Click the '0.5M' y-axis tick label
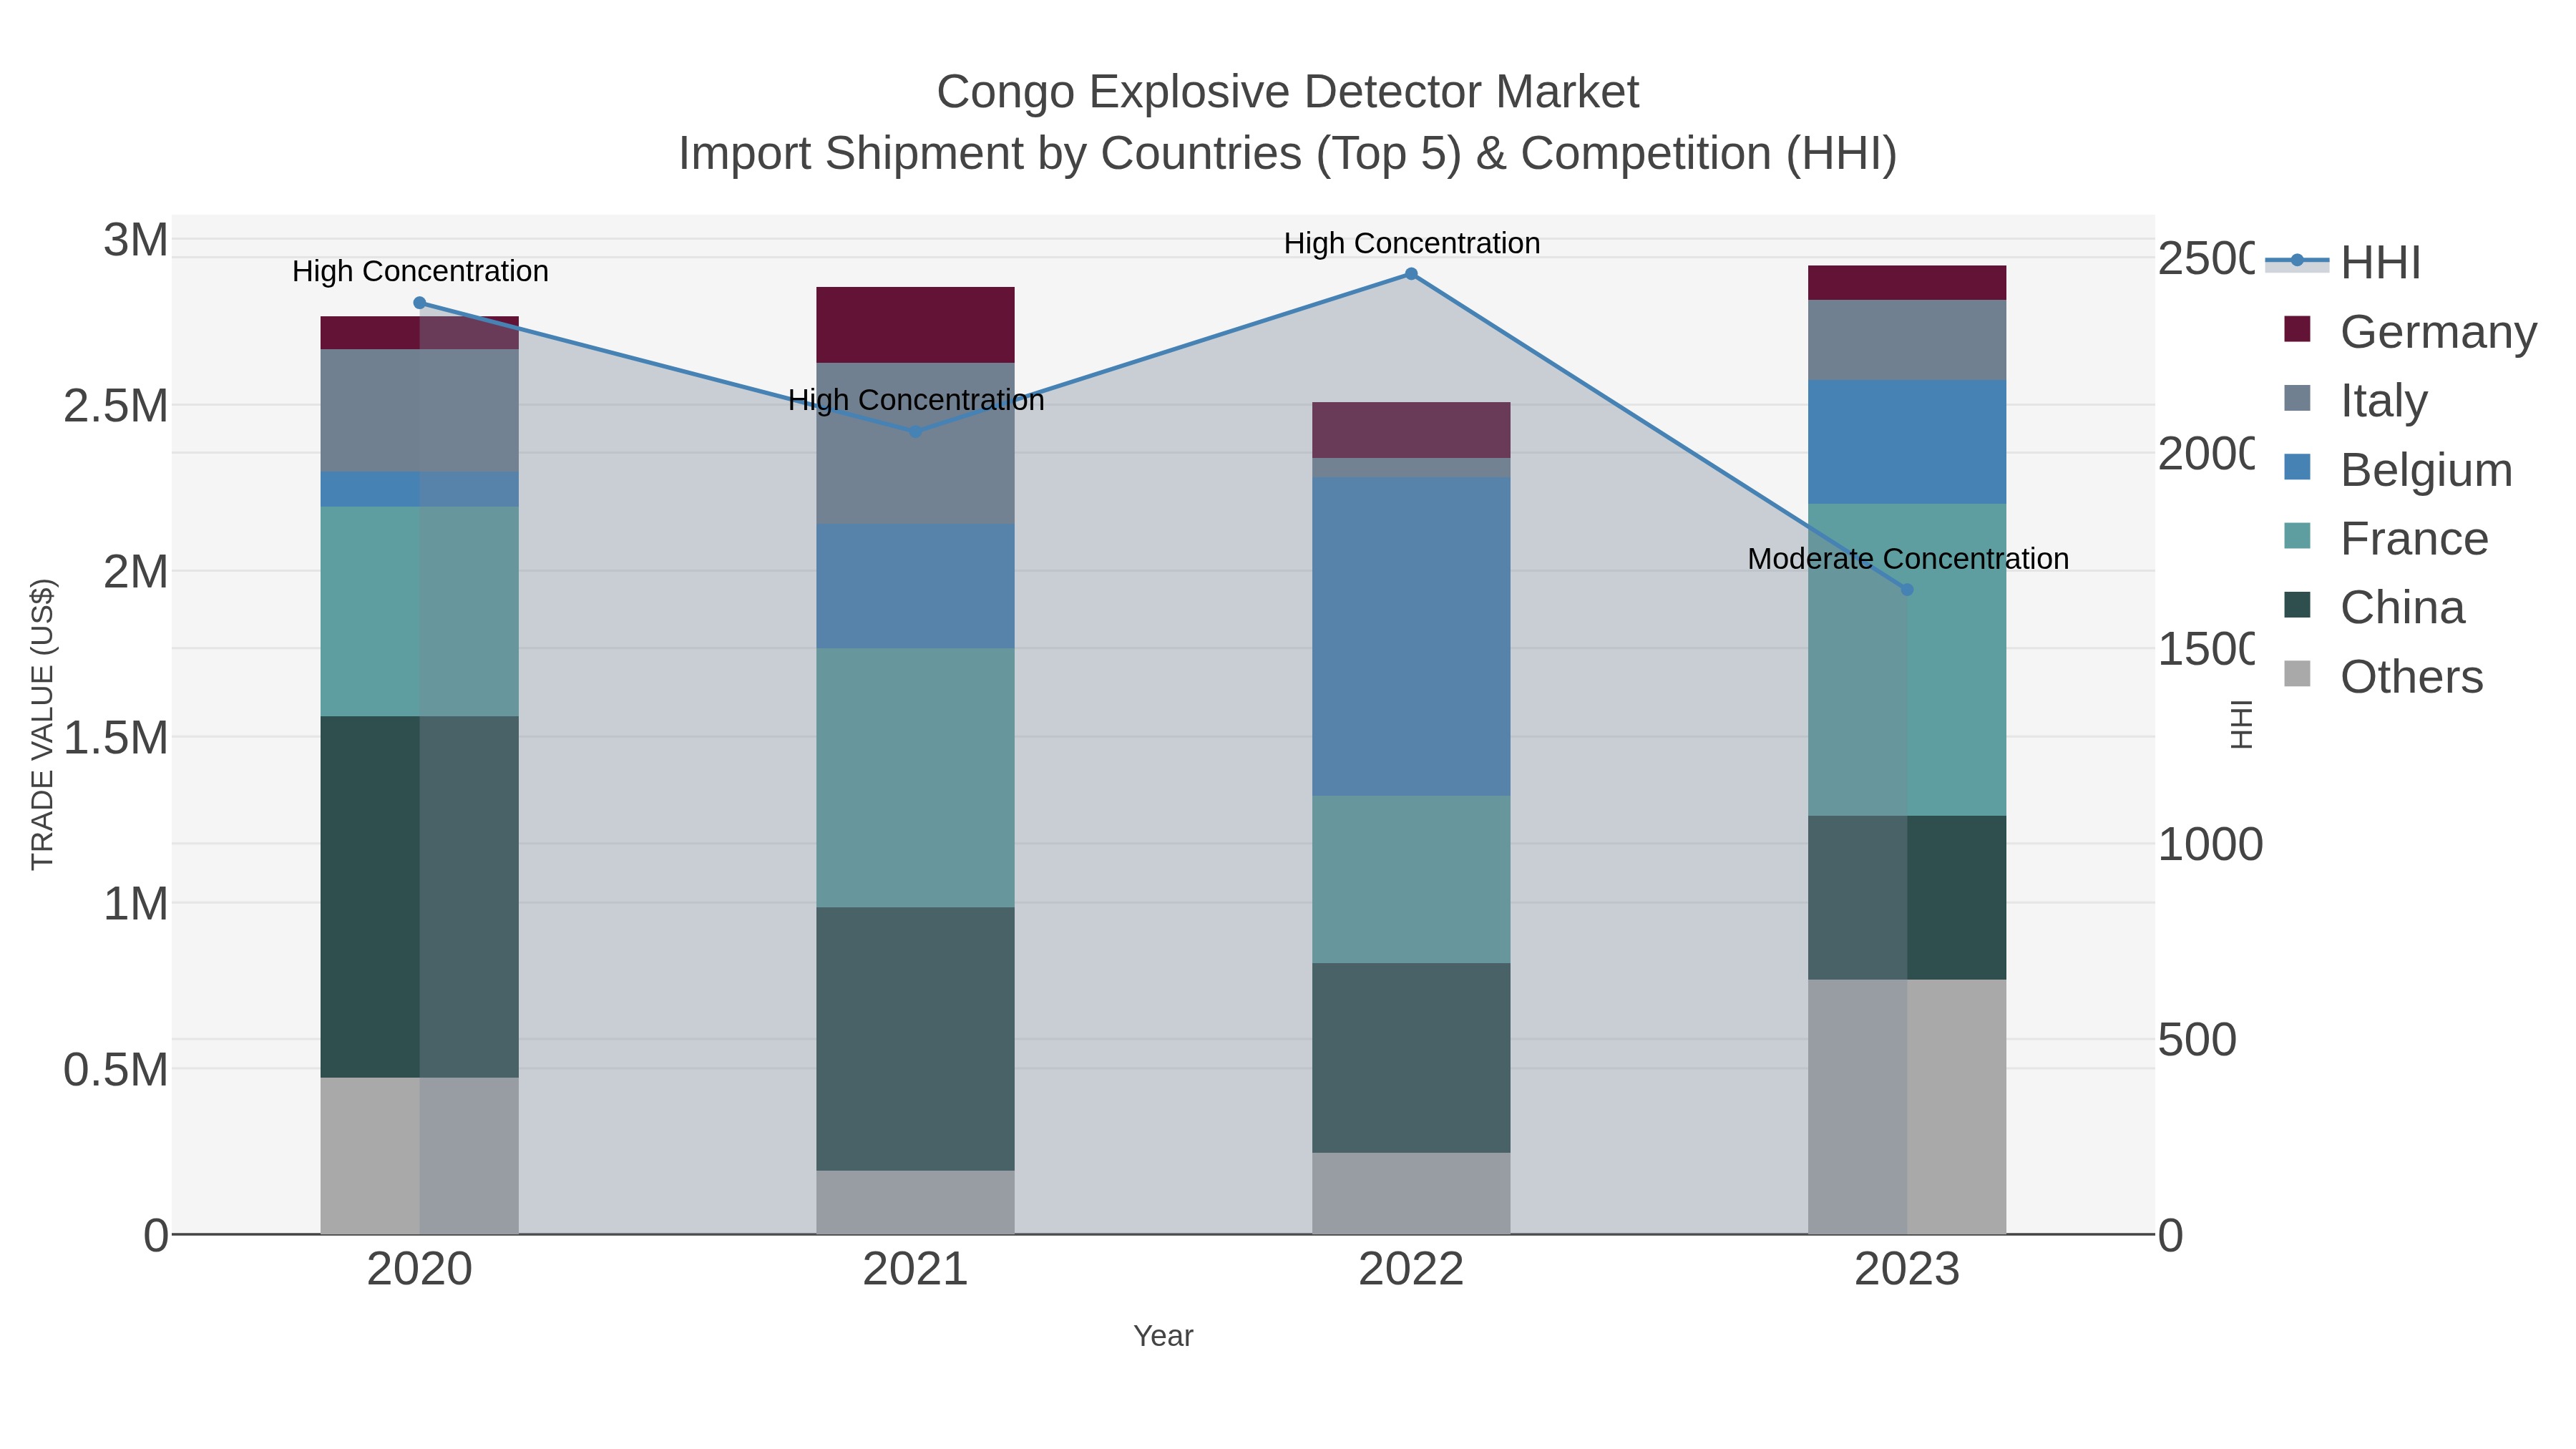 [116, 1070]
